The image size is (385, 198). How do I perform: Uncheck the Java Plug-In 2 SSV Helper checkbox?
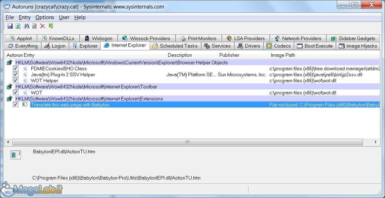click(x=16, y=75)
